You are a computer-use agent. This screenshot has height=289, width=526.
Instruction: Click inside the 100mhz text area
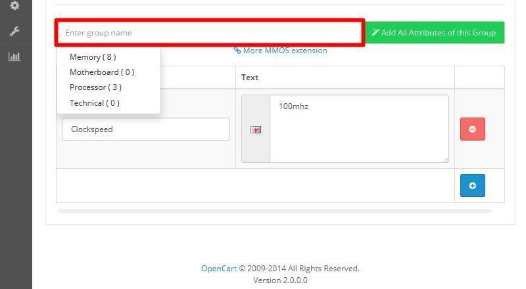click(x=358, y=128)
